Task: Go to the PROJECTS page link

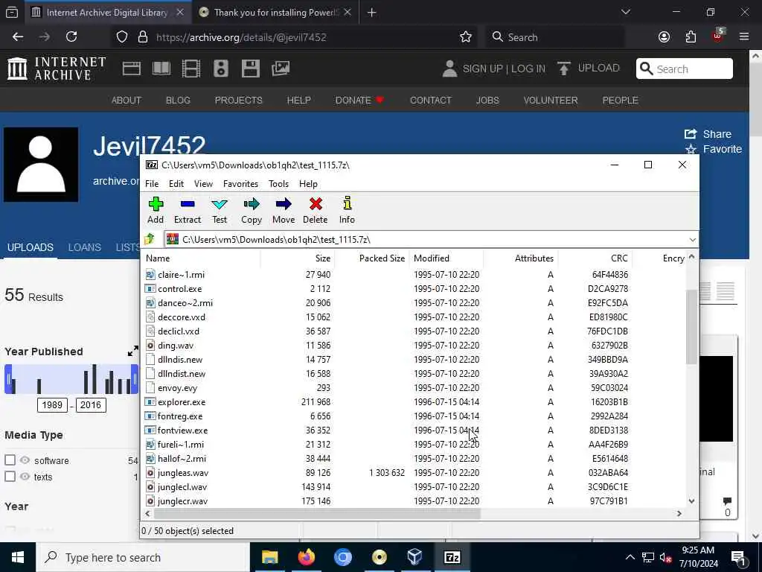Action: [238, 101]
